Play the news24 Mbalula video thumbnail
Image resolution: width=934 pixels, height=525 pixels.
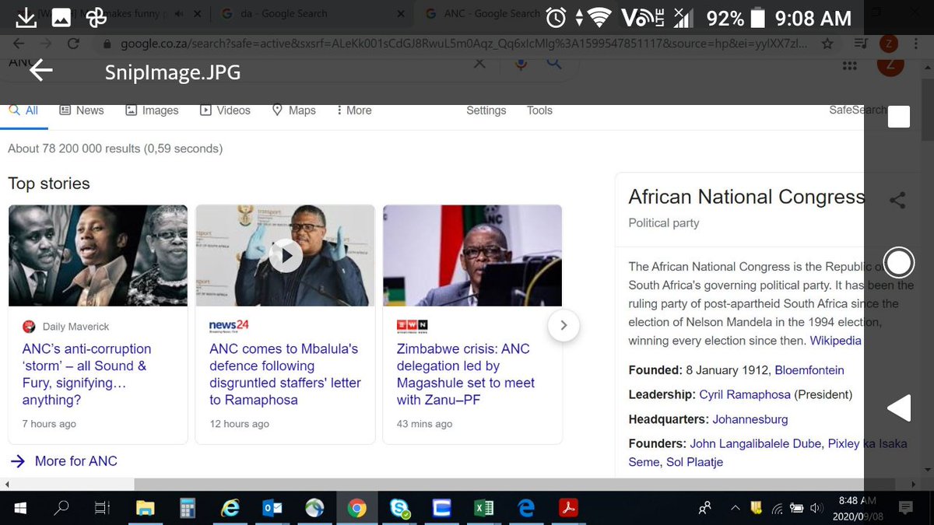(286, 255)
